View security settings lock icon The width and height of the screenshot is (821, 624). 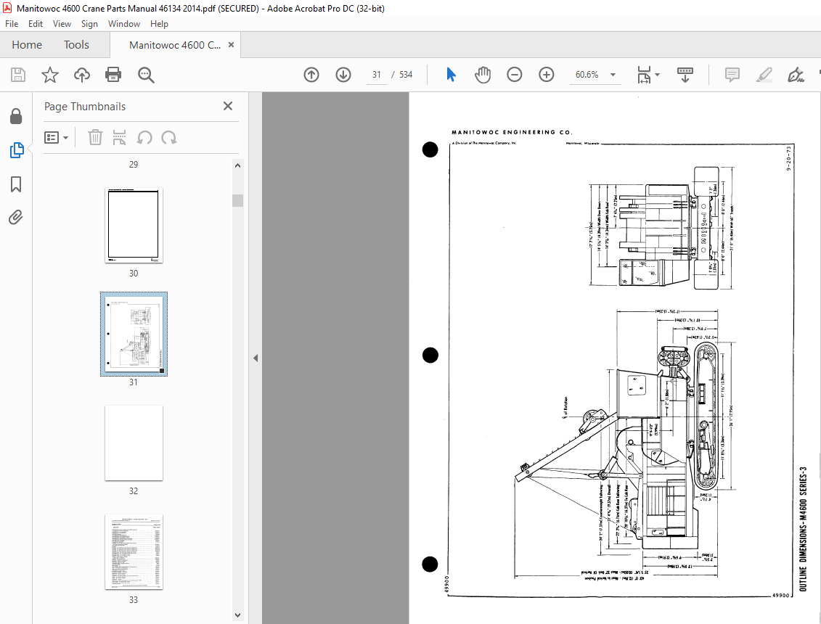(x=16, y=116)
